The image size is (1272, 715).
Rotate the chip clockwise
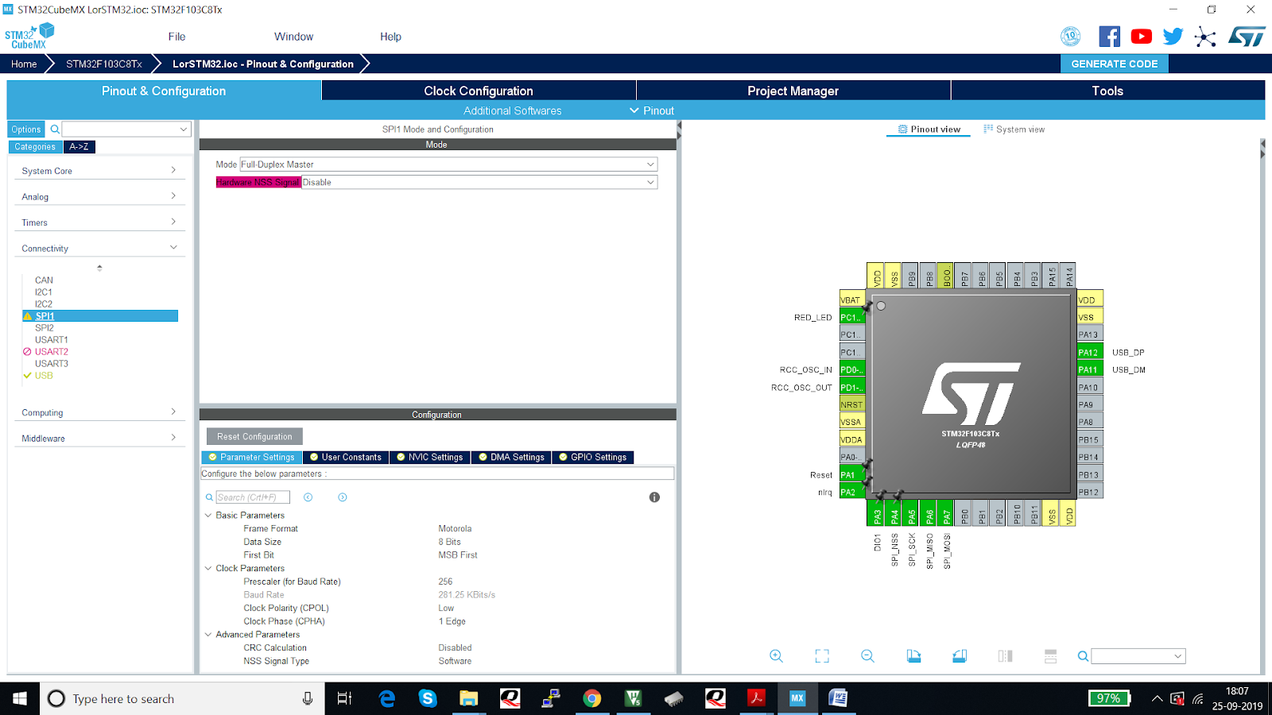(913, 655)
